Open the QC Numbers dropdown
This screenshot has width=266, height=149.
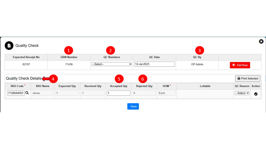(111, 64)
